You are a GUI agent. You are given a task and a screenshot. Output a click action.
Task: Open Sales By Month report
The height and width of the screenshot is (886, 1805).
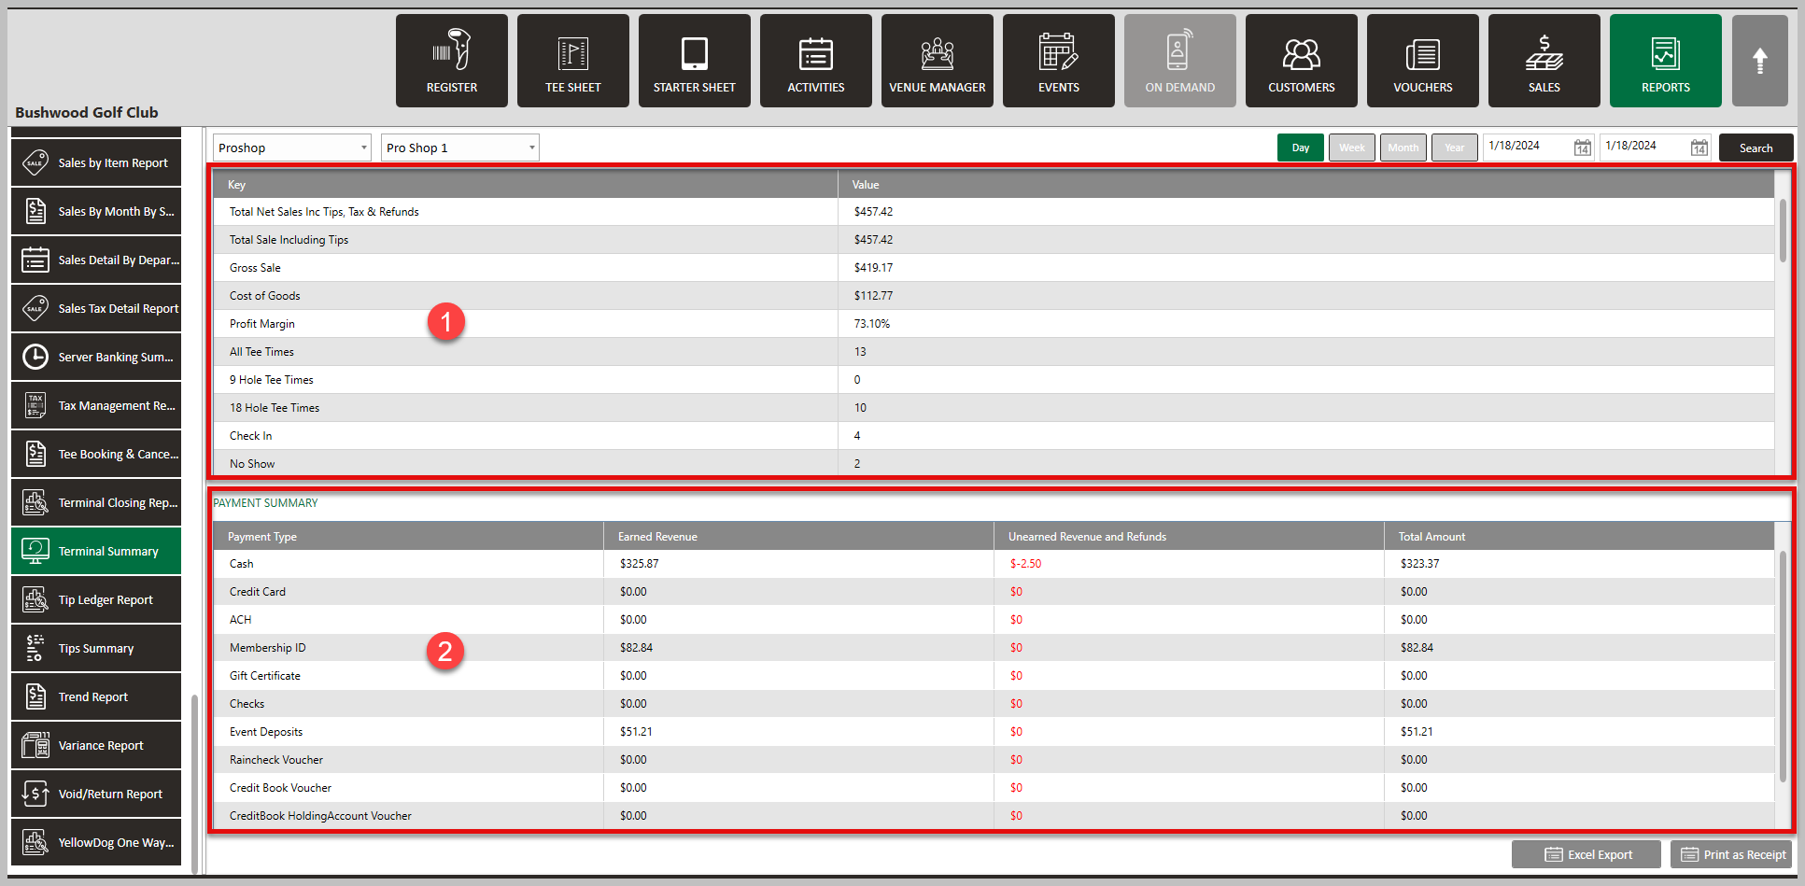tap(96, 211)
